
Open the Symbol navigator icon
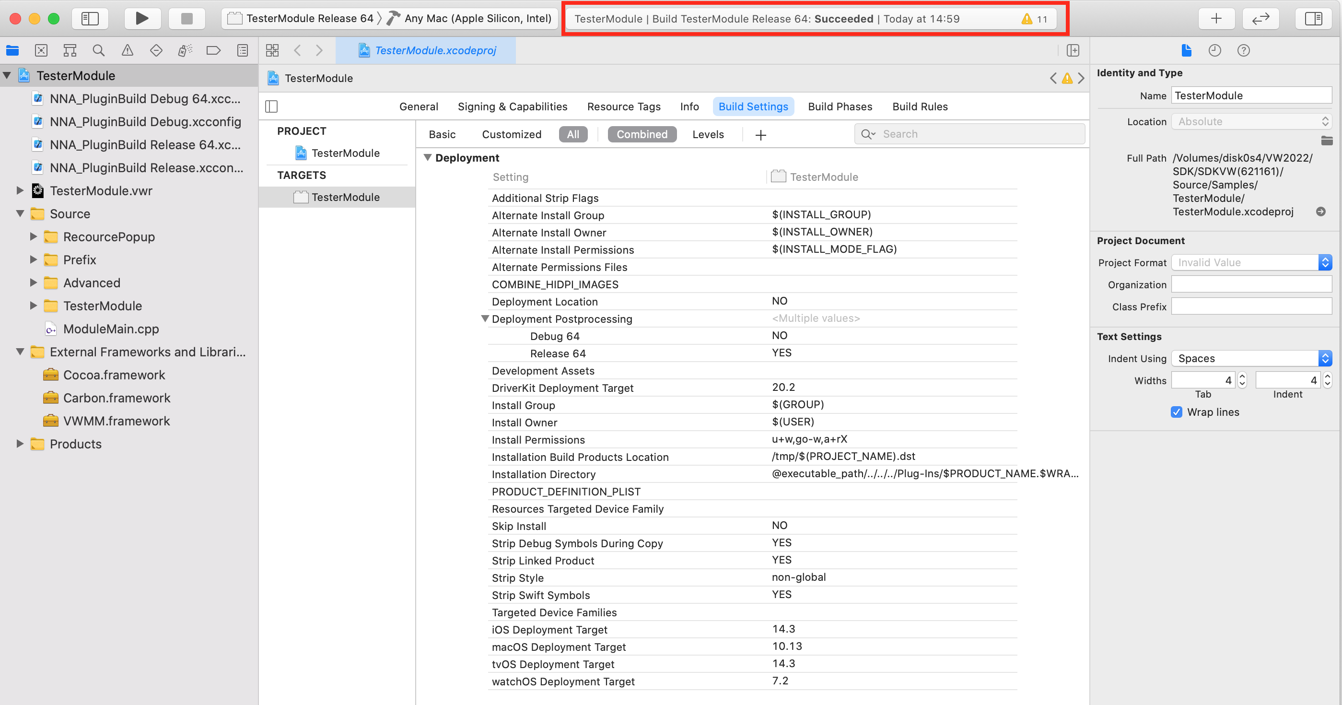point(70,50)
